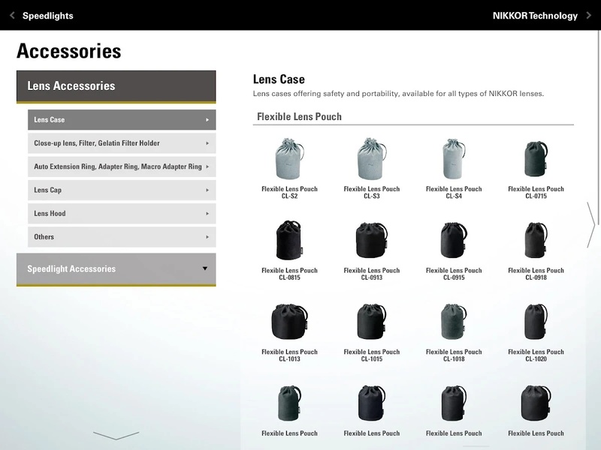Open the Lens Cap category
The image size is (601, 450).
(122, 190)
